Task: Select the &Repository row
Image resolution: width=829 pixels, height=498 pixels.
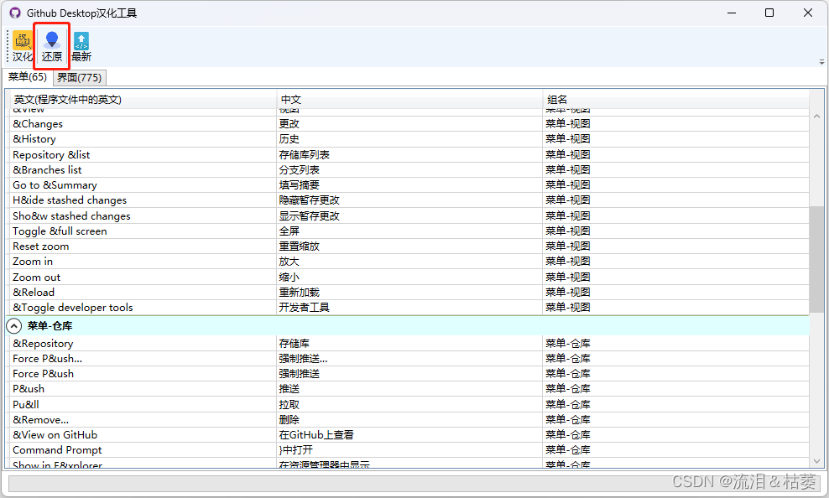Action: click(409, 343)
